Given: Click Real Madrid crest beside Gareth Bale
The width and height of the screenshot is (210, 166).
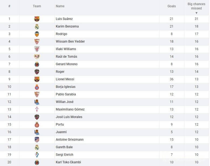Looking at the screenshot, I should (x=37, y=147).
